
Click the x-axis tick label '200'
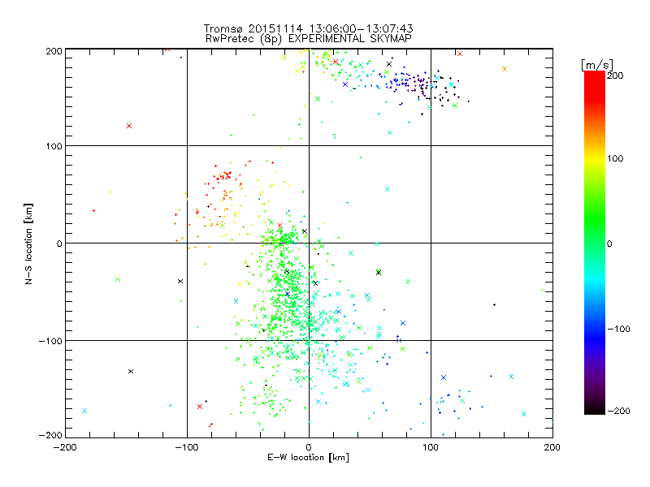(x=552, y=447)
